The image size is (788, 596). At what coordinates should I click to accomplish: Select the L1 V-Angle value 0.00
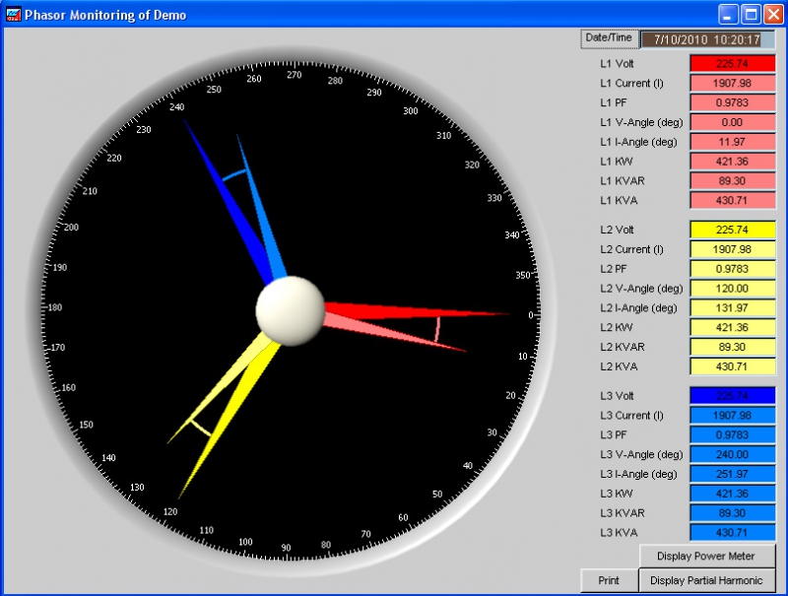732,122
